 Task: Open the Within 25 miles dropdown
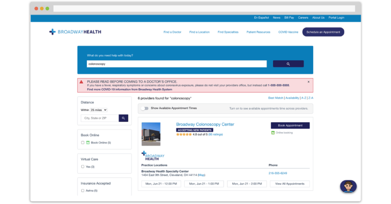99,110
